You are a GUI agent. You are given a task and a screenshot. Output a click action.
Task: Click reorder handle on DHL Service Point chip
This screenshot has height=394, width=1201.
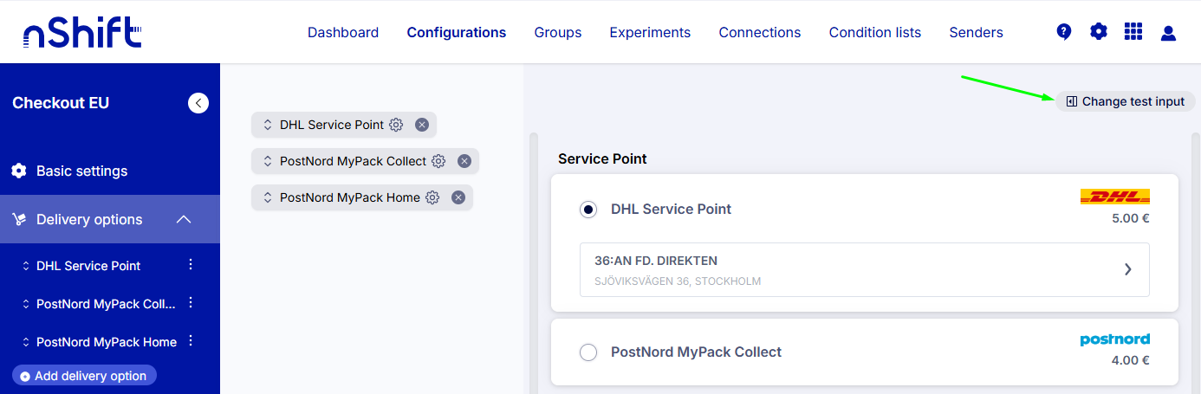pos(268,125)
